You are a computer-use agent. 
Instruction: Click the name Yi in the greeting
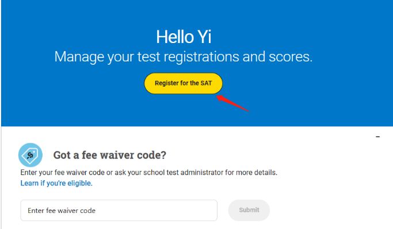[x=204, y=37]
